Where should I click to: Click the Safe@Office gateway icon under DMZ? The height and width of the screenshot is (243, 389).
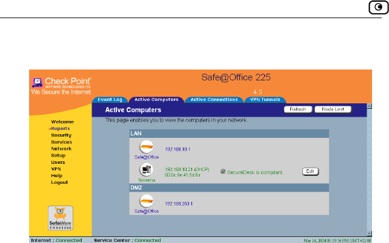coord(147,201)
